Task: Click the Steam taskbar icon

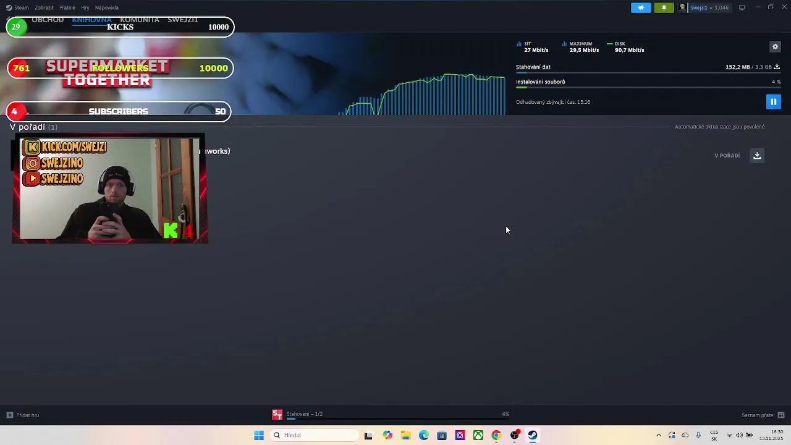Action: coord(533,435)
